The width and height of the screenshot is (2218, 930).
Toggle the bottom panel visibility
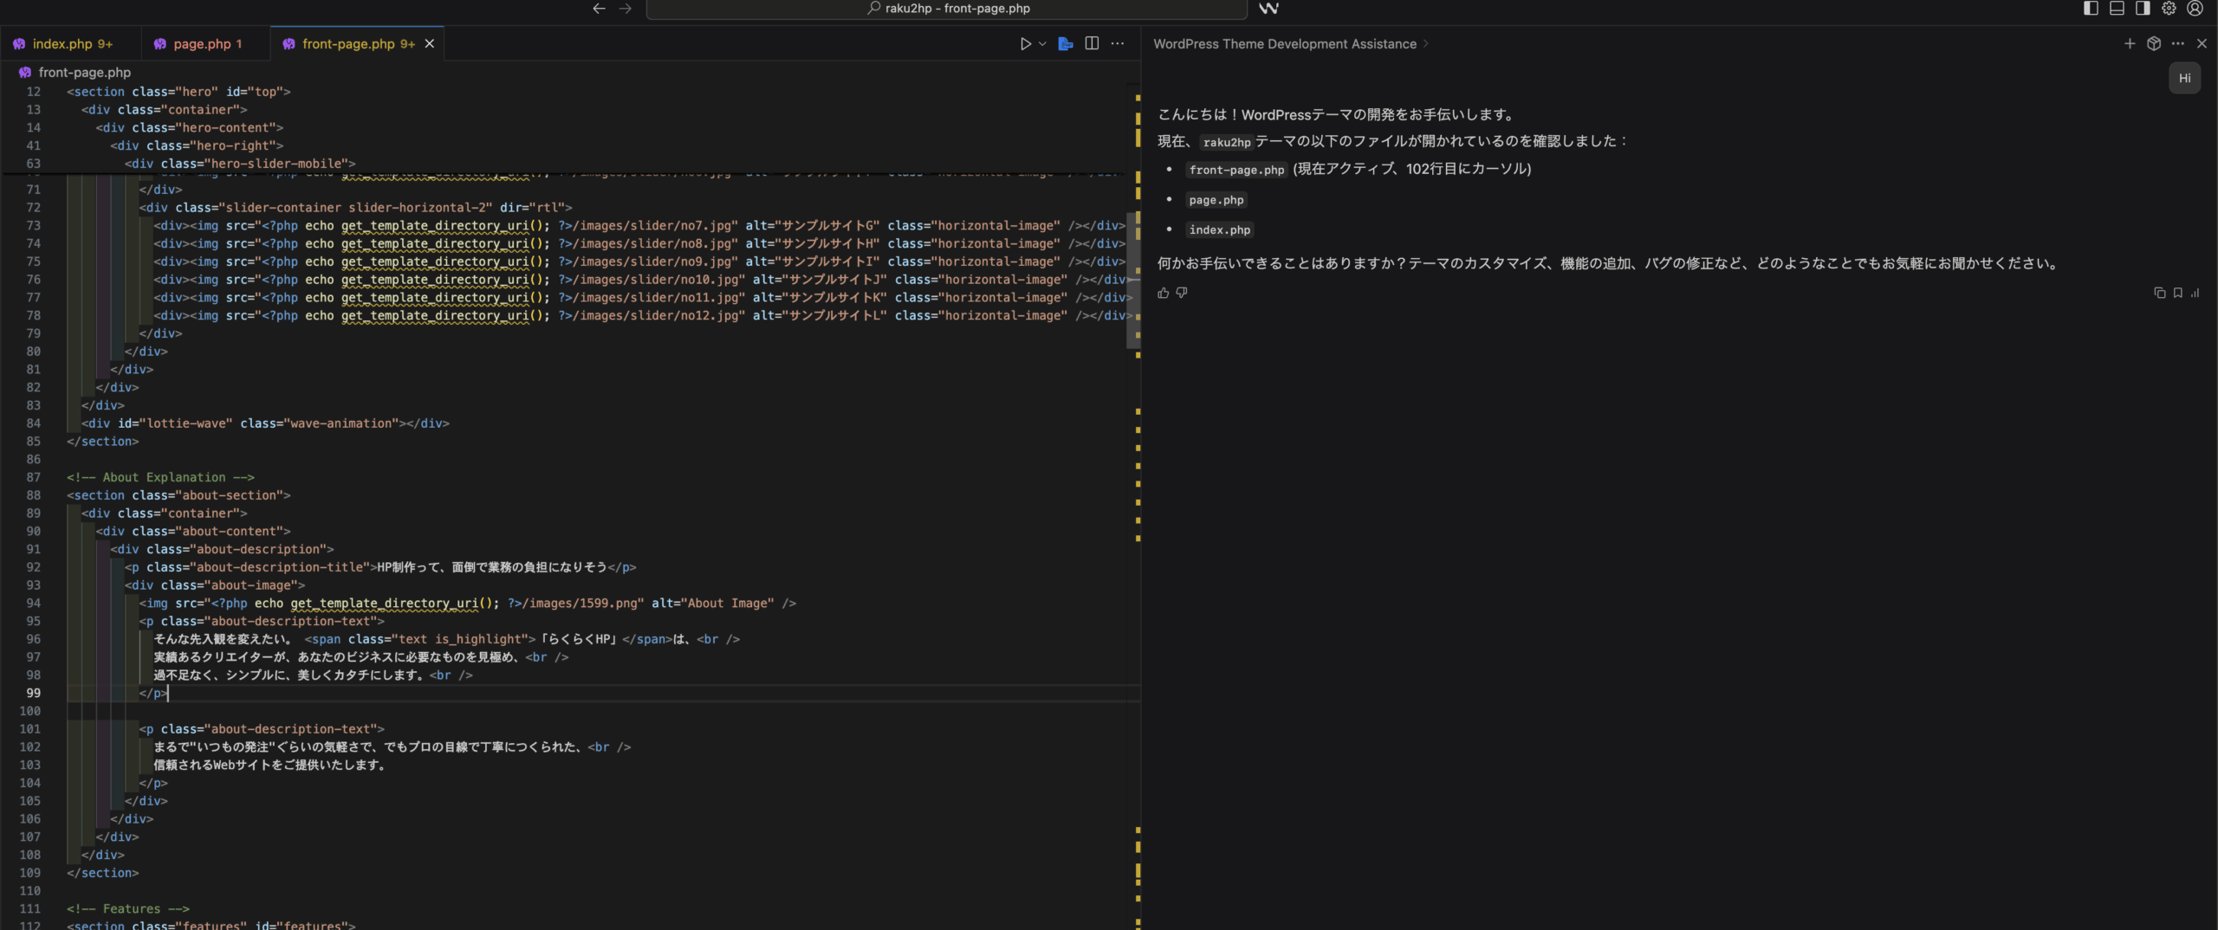click(2117, 9)
